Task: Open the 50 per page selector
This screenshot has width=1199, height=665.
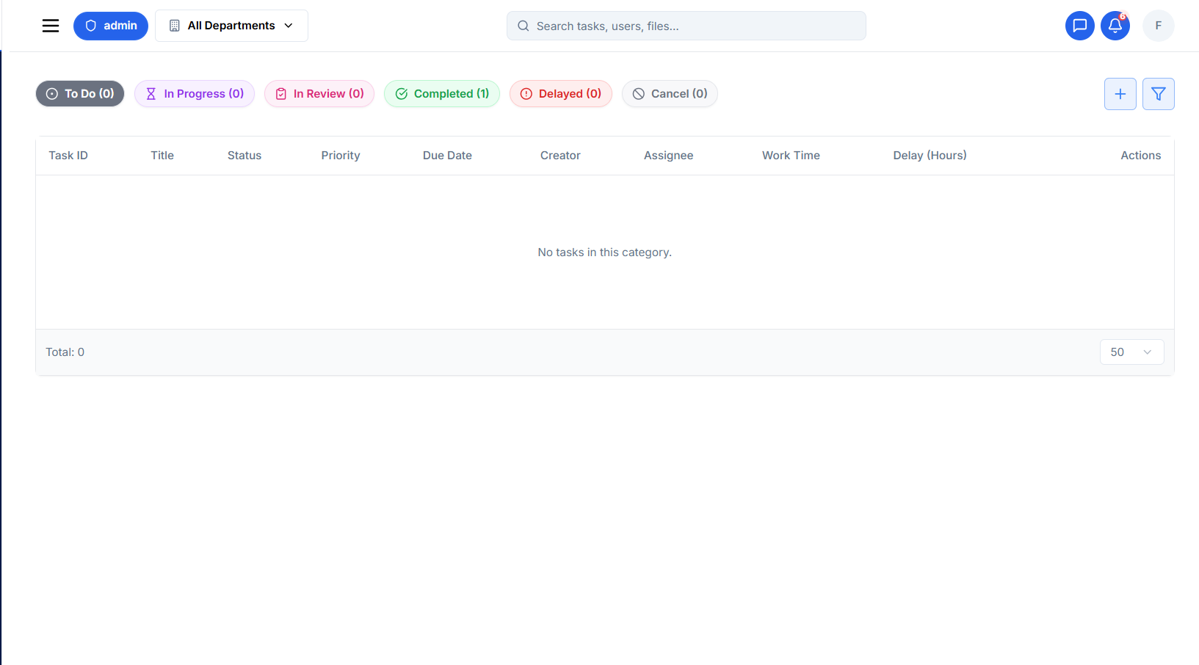Action: 1131,352
